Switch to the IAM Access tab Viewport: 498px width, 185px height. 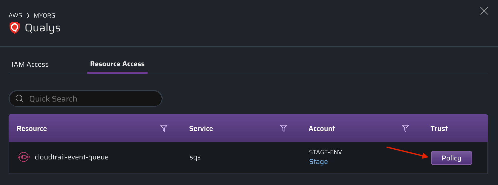click(x=30, y=64)
